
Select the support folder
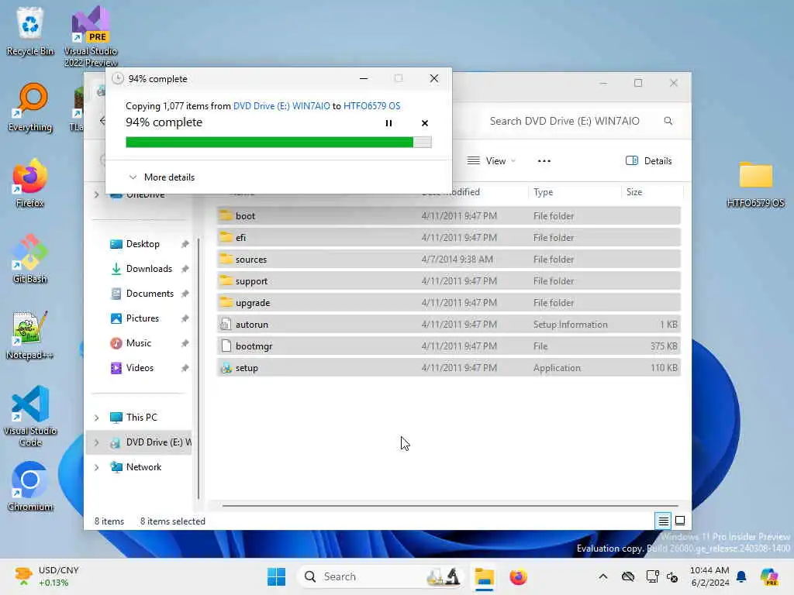(x=449, y=281)
